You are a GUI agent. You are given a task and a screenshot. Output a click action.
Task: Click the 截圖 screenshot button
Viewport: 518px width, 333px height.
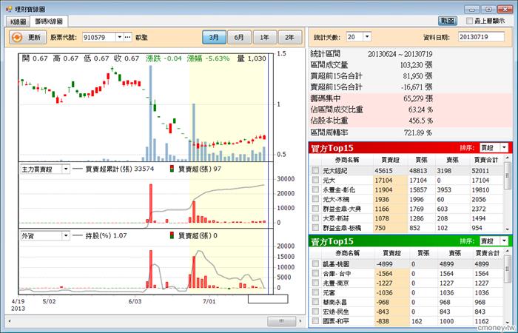[448, 21]
